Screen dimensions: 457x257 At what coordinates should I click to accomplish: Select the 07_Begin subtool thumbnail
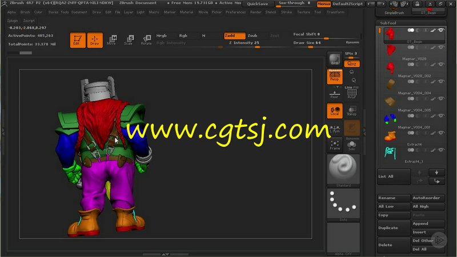(x=390, y=34)
